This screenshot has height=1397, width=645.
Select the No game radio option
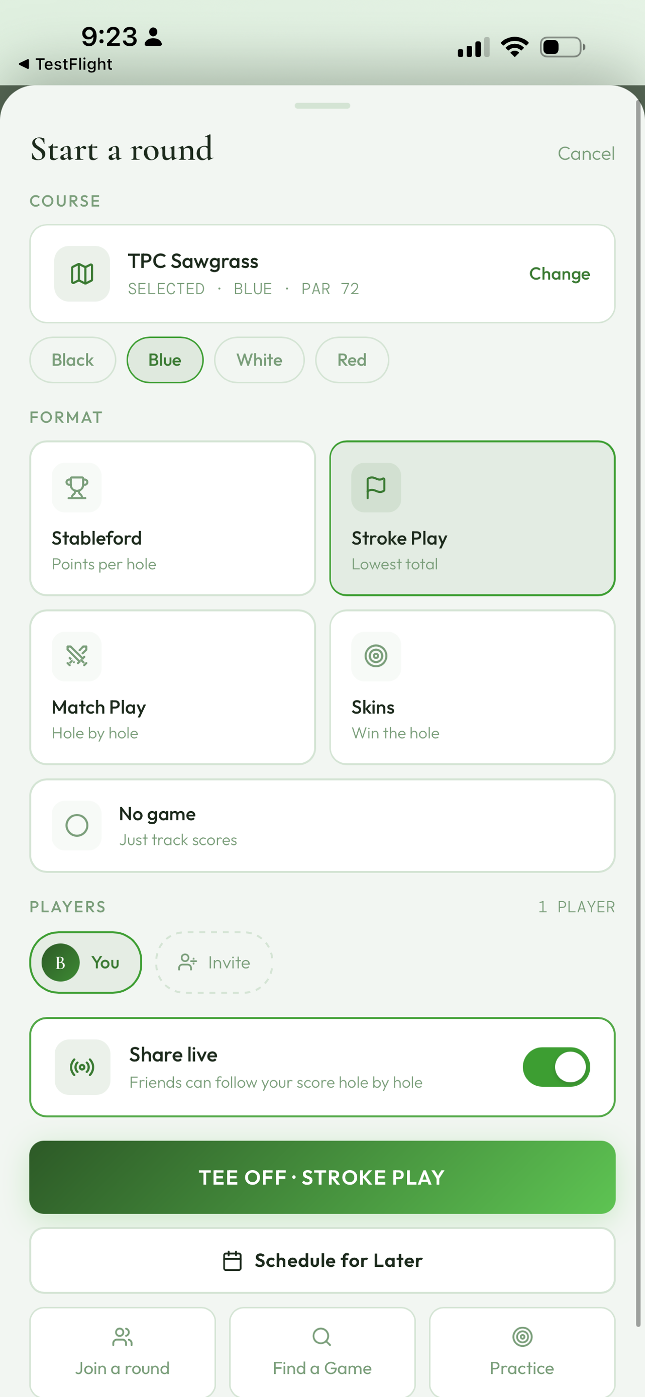pyautogui.click(x=322, y=825)
